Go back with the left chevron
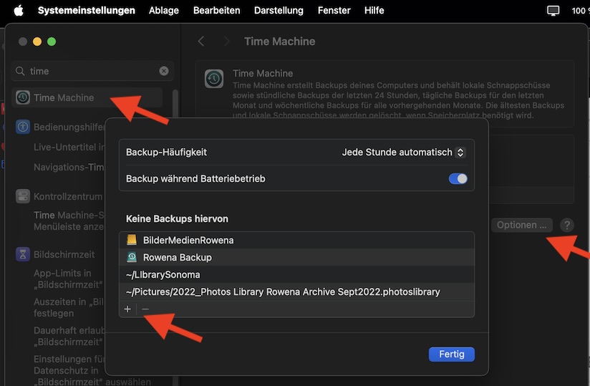Image resolution: width=590 pixels, height=386 pixels. 201,42
